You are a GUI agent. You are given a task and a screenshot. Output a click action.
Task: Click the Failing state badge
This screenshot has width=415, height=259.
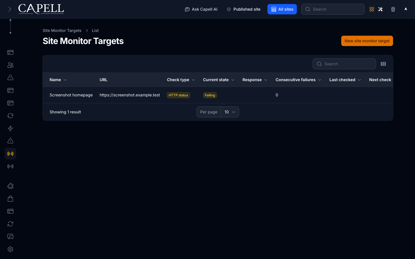(210, 95)
